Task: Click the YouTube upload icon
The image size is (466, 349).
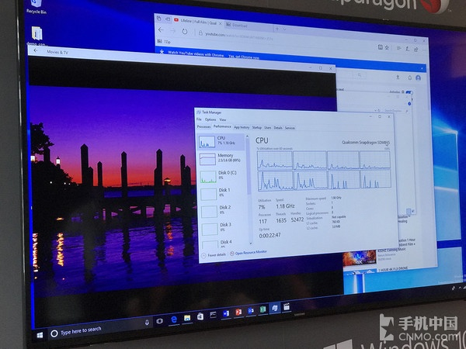Action: pyautogui.click(x=398, y=77)
